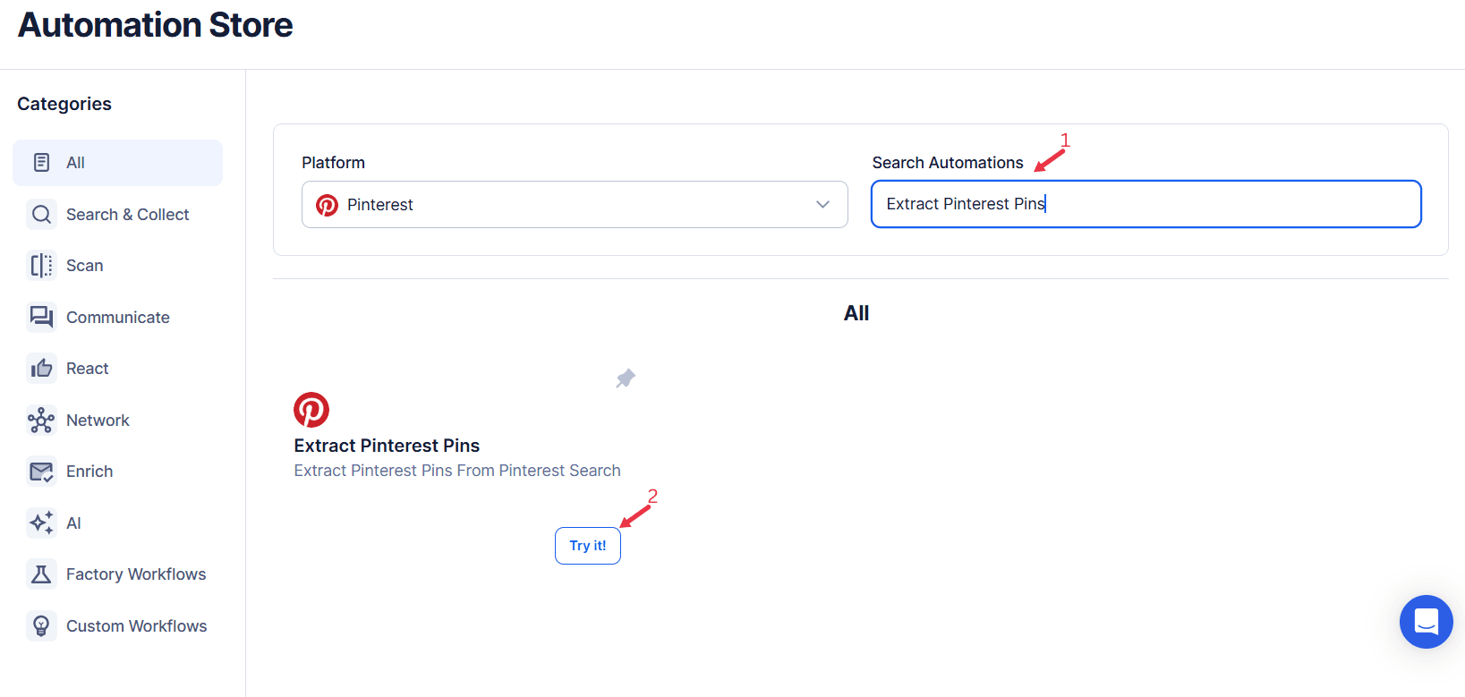Open the Factory Workflows flask icon
This screenshot has width=1465, height=697.
pos(41,574)
